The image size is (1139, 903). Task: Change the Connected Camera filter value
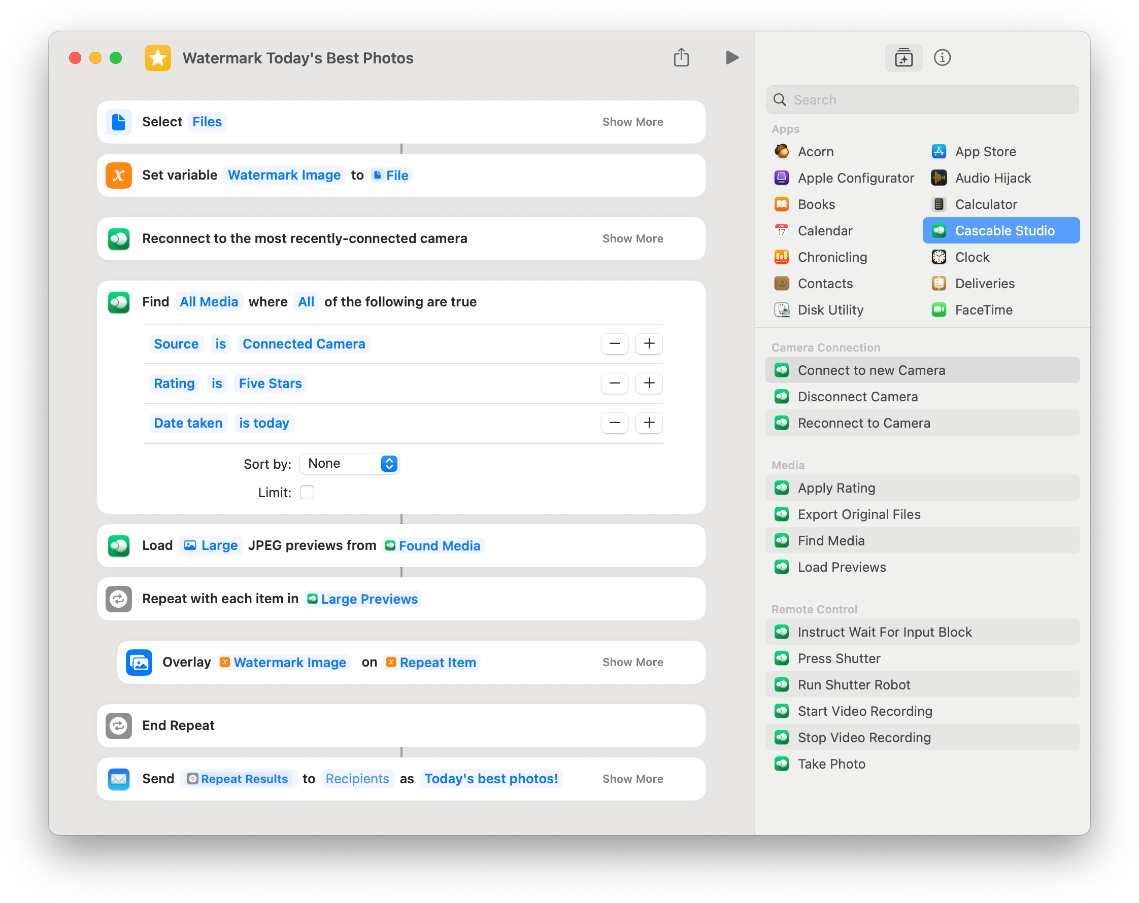point(304,344)
